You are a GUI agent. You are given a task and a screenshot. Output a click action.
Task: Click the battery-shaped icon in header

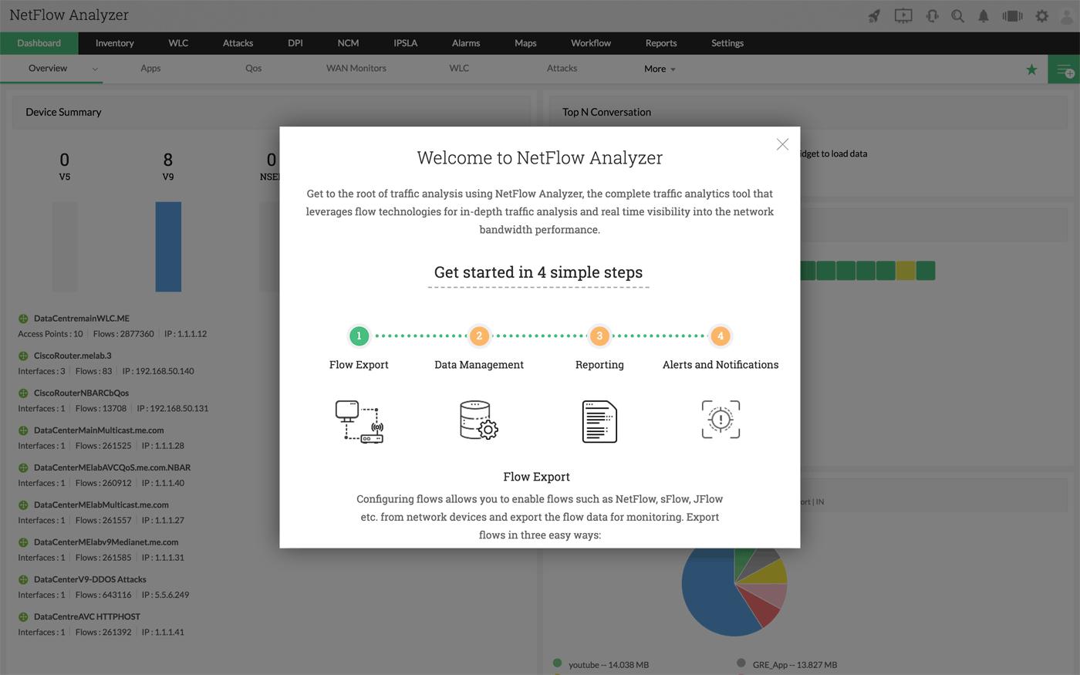(x=1012, y=16)
